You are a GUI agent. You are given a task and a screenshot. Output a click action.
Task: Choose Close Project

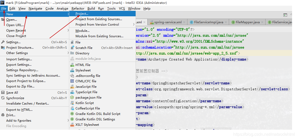[34, 36]
